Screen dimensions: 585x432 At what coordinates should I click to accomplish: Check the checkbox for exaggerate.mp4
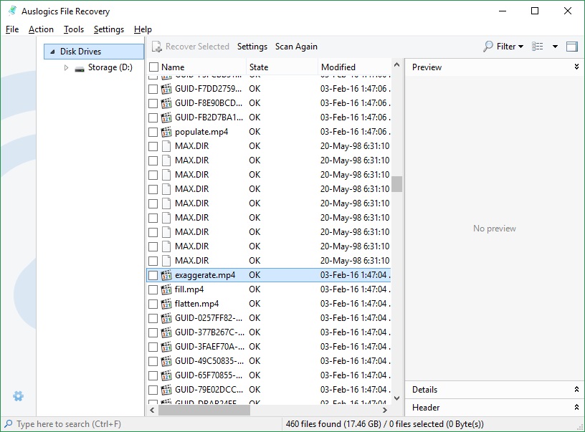coord(153,275)
